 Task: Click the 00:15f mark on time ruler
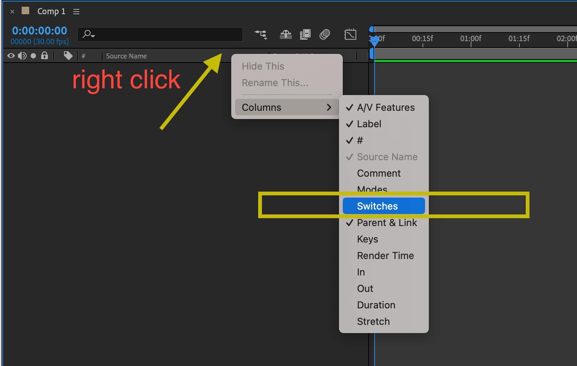tap(422, 39)
